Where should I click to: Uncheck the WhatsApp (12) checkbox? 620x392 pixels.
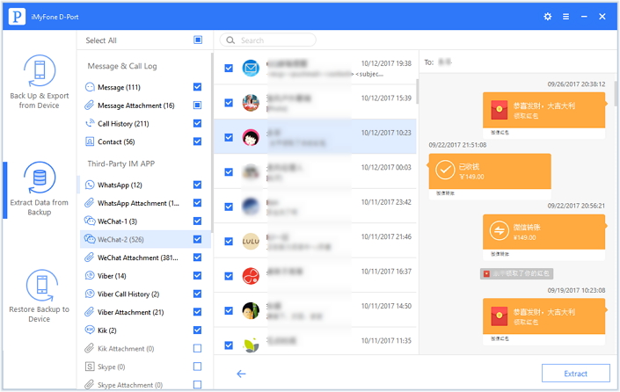(197, 185)
